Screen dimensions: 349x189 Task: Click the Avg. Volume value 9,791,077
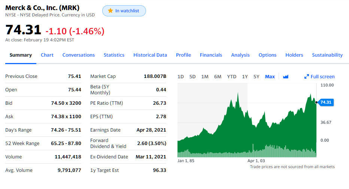tap(69, 170)
